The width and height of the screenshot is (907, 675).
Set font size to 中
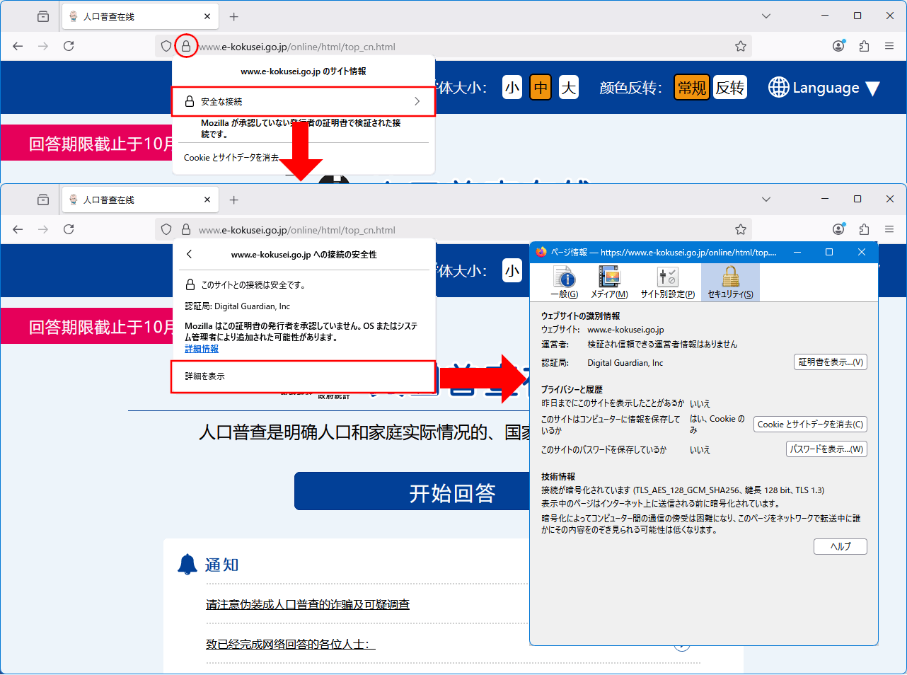(x=541, y=88)
